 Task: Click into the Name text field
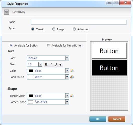79,22
